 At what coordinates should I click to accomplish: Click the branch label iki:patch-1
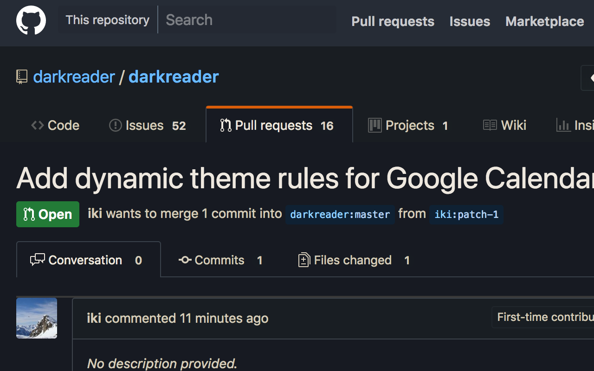point(466,215)
